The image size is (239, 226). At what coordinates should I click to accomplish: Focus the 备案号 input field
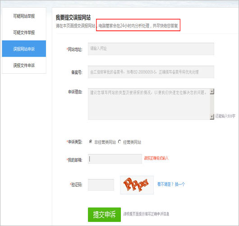point(151,72)
